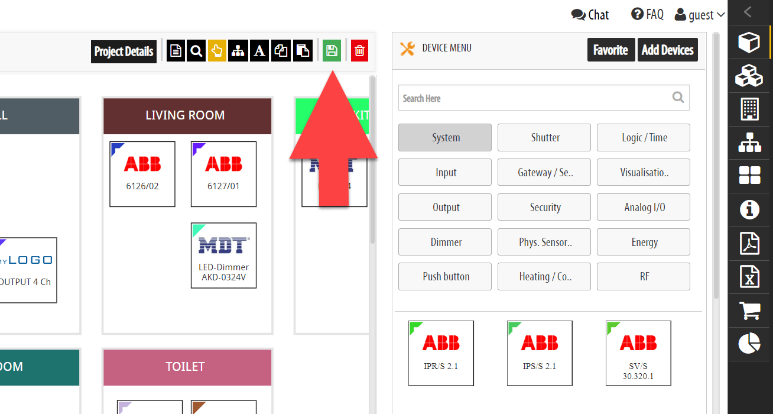Click the Add Devices button
The width and height of the screenshot is (773, 414).
click(668, 50)
